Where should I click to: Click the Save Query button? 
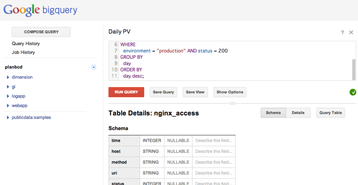pos(163,92)
